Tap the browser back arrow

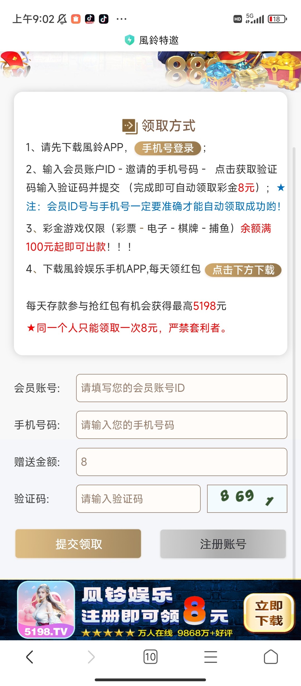pos(30,657)
